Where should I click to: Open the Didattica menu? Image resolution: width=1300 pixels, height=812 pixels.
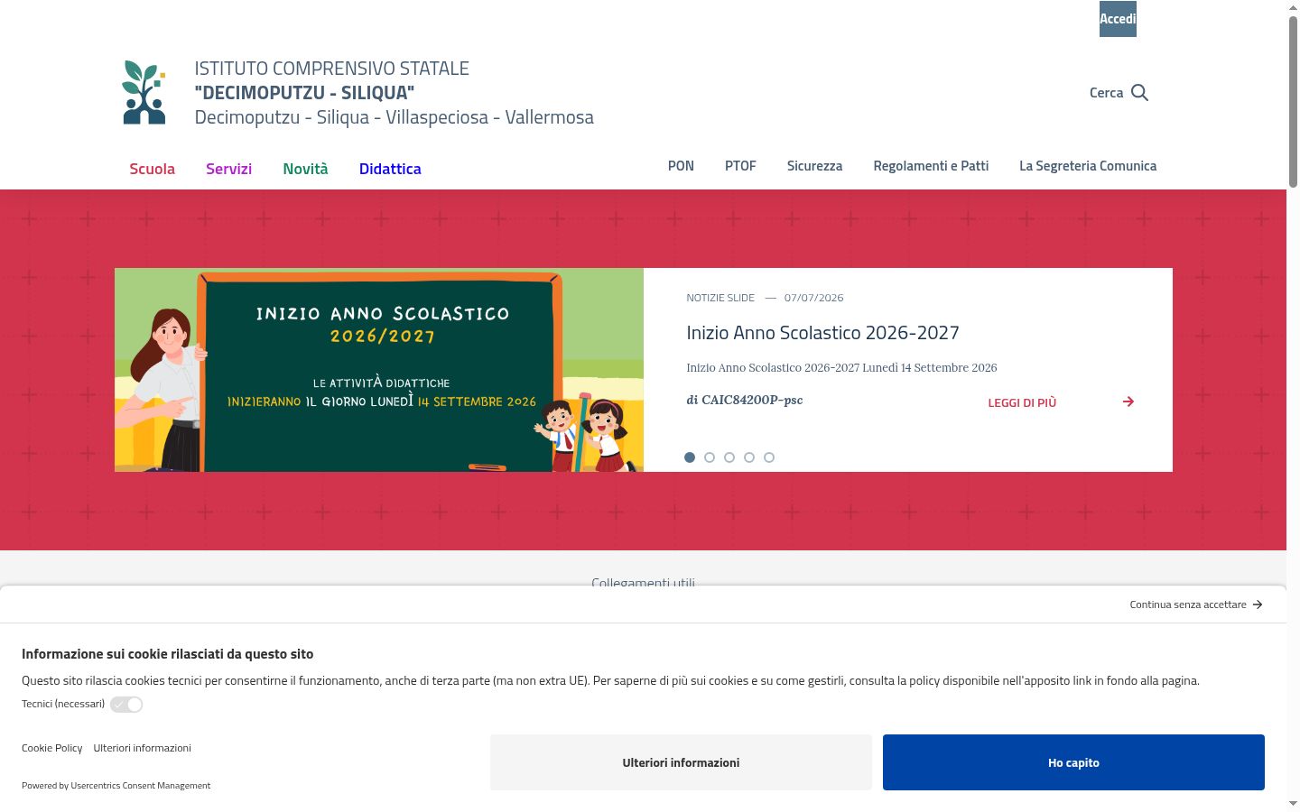tap(390, 169)
